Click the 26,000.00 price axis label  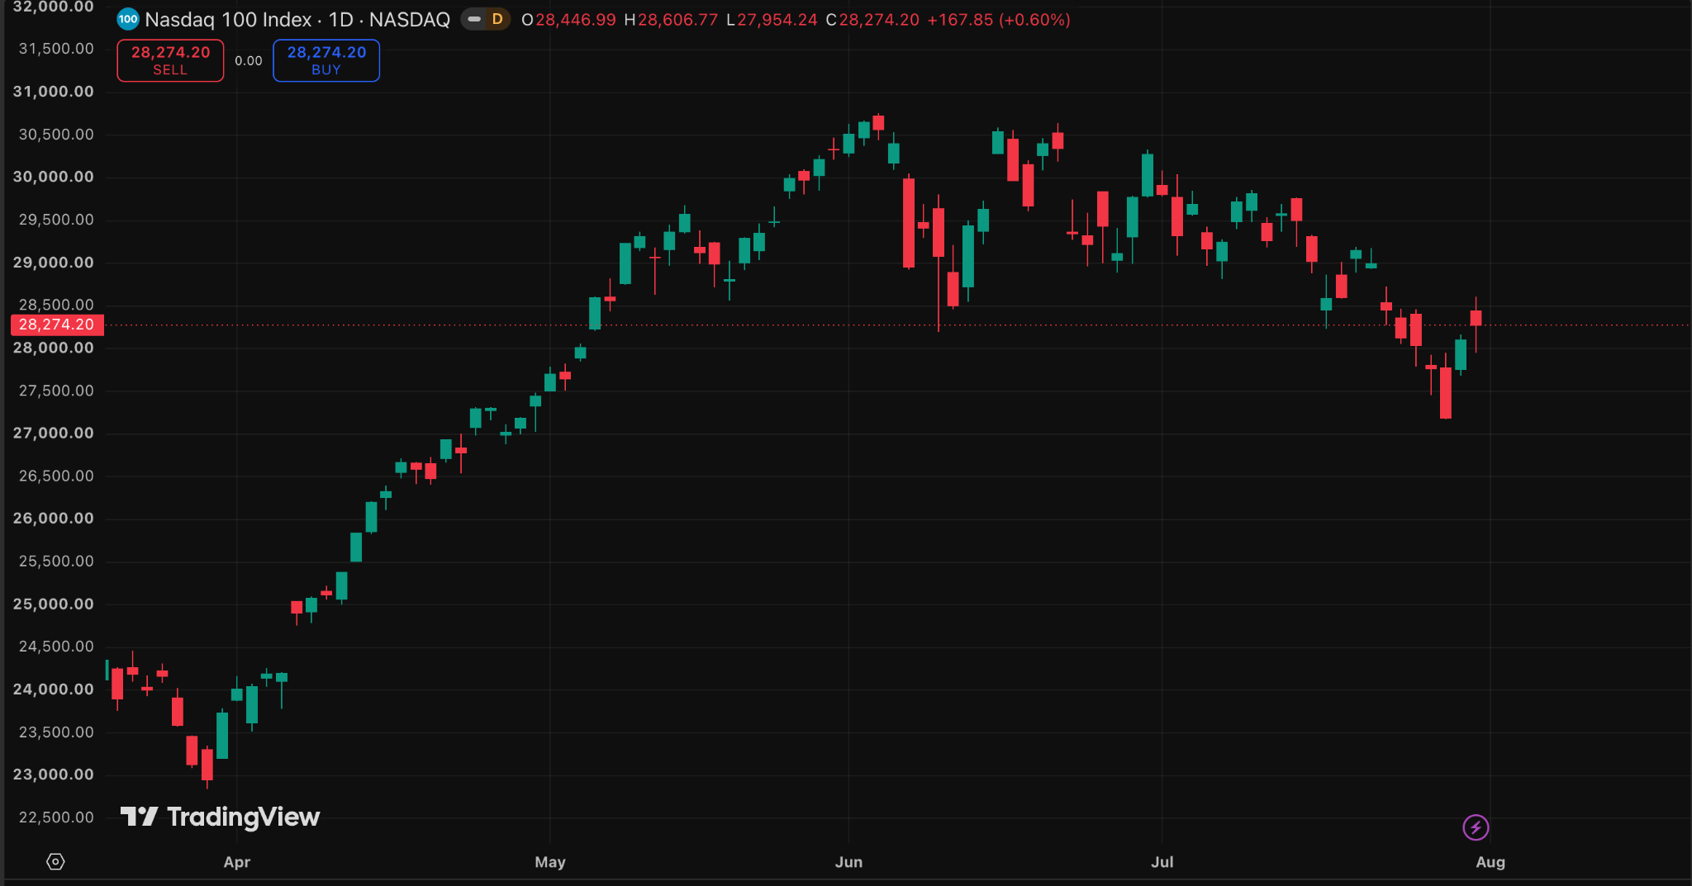pyautogui.click(x=54, y=519)
